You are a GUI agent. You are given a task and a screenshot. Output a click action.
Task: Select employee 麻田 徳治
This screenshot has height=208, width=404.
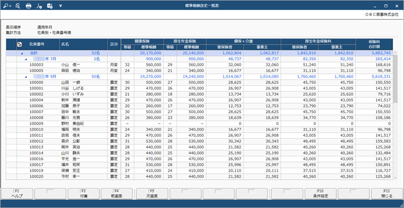(x=70, y=71)
